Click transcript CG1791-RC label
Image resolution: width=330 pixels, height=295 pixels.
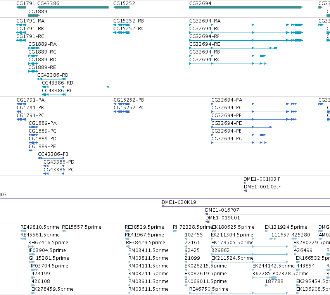30,36
